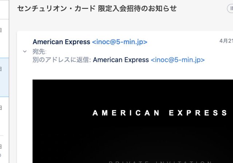Open the bottom message in the left list

pyautogui.click(x=4, y=149)
